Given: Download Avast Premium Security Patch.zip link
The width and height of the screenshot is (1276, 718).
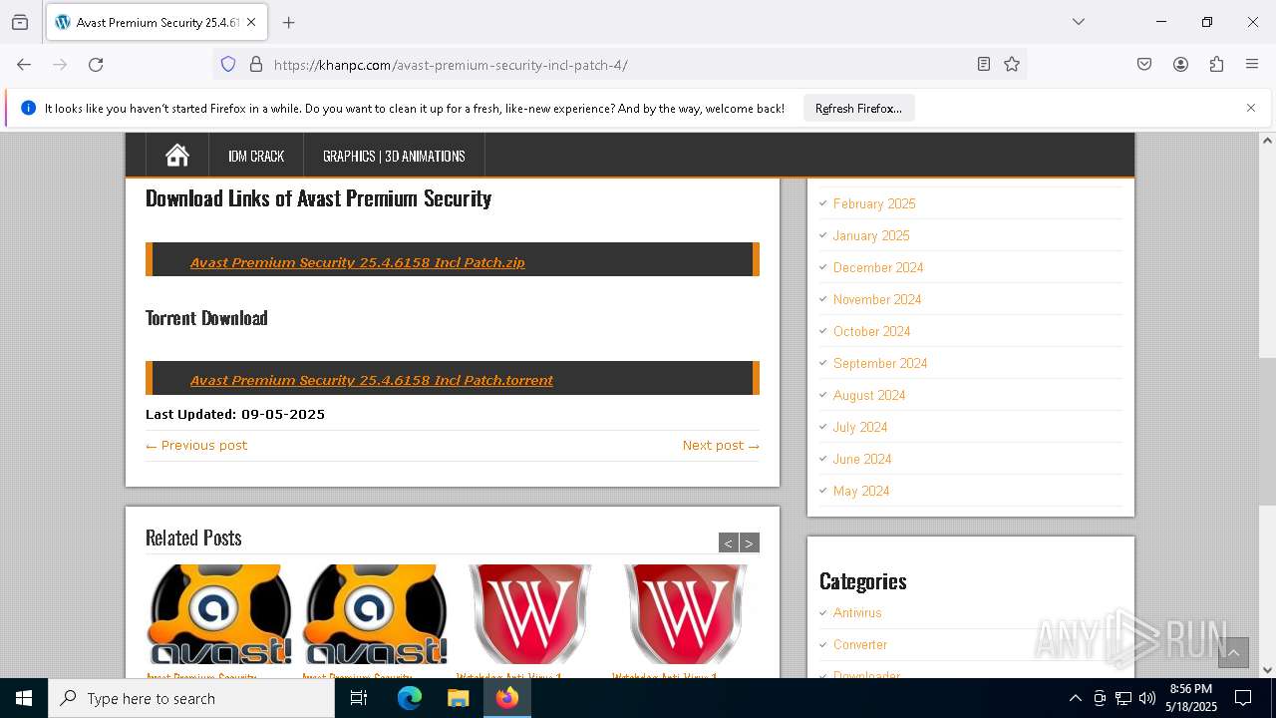Looking at the screenshot, I should point(357,262).
